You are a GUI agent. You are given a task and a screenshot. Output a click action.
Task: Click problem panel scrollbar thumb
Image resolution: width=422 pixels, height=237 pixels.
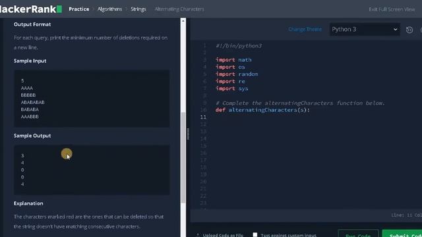[183, 157]
